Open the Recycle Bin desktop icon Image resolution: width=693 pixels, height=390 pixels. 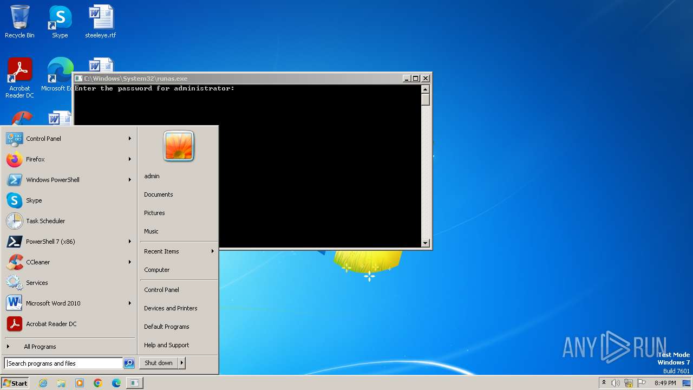(19, 22)
